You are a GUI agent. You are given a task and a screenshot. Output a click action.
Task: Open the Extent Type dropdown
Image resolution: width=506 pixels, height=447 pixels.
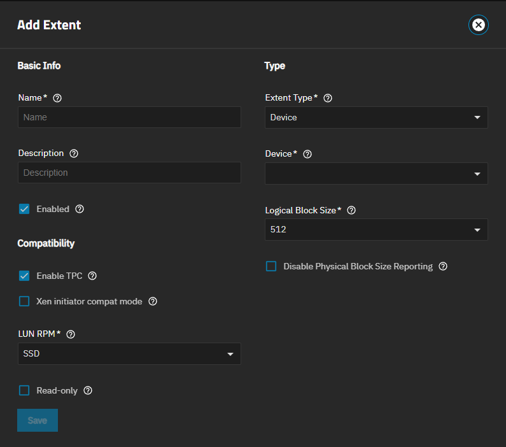pos(376,118)
